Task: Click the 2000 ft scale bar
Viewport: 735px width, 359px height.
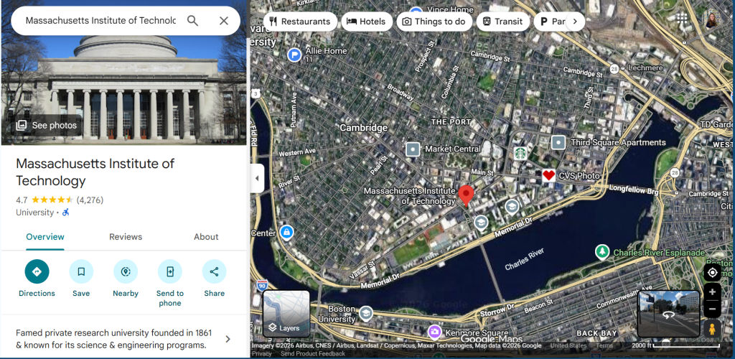Action: [675, 346]
